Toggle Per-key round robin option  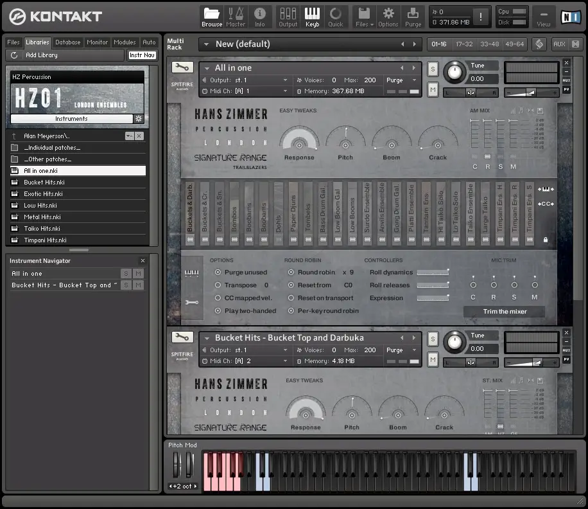click(x=291, y=311)
